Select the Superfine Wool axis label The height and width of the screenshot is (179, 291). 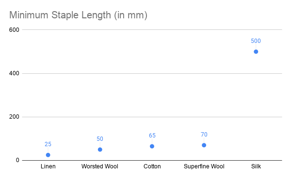204,166
